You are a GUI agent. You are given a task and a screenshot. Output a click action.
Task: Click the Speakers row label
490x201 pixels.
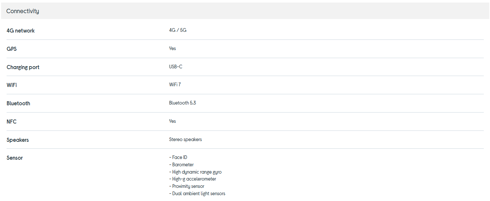[18, 140]
